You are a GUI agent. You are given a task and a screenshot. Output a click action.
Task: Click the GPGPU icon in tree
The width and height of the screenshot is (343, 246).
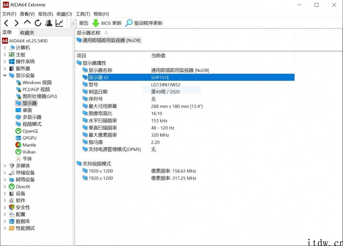point(19,138)
